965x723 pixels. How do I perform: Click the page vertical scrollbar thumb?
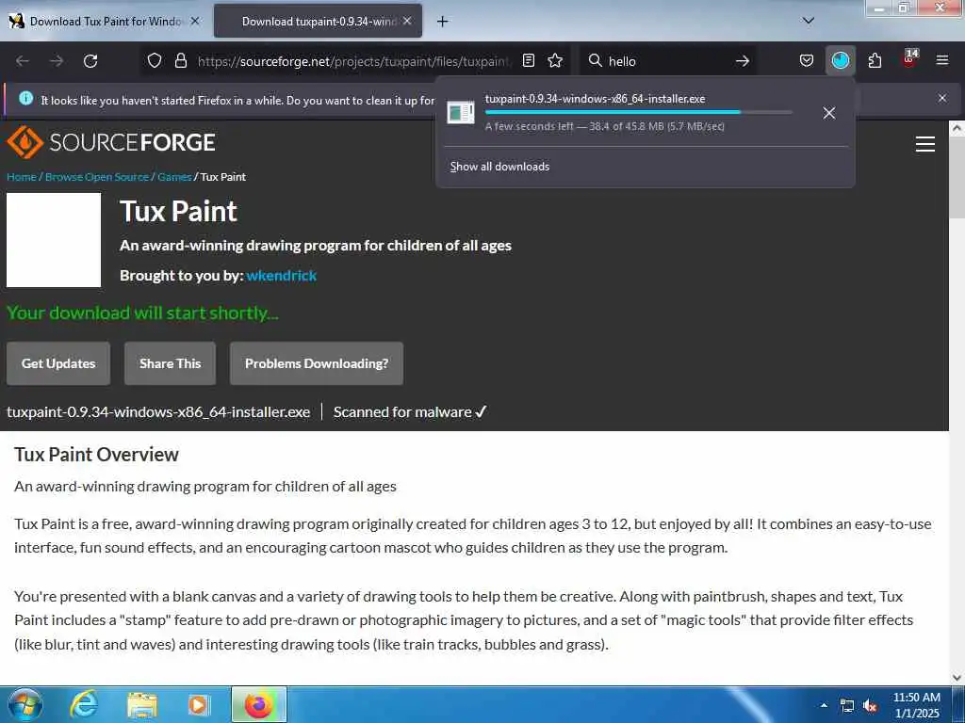957,178
